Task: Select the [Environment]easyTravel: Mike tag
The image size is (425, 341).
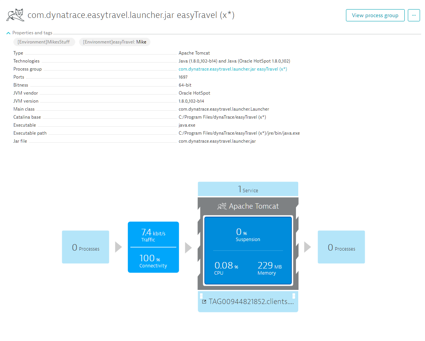Action: [x=115, y=42]
